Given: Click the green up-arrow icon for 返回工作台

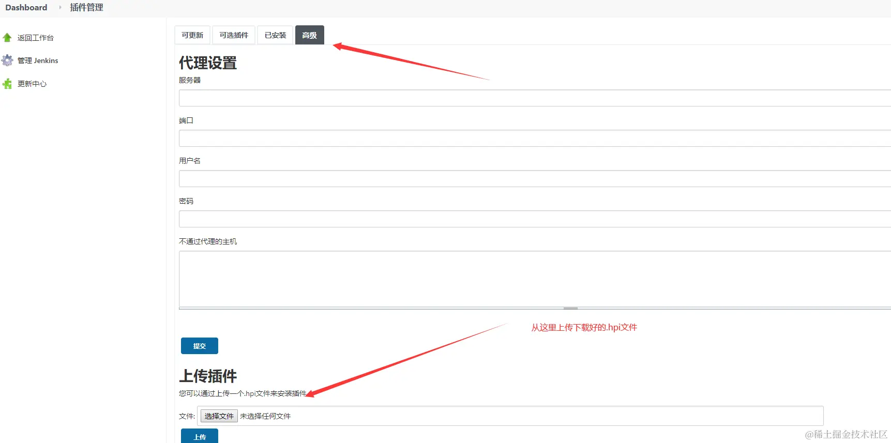Looking at the screenshot, I should click(7, 38).
